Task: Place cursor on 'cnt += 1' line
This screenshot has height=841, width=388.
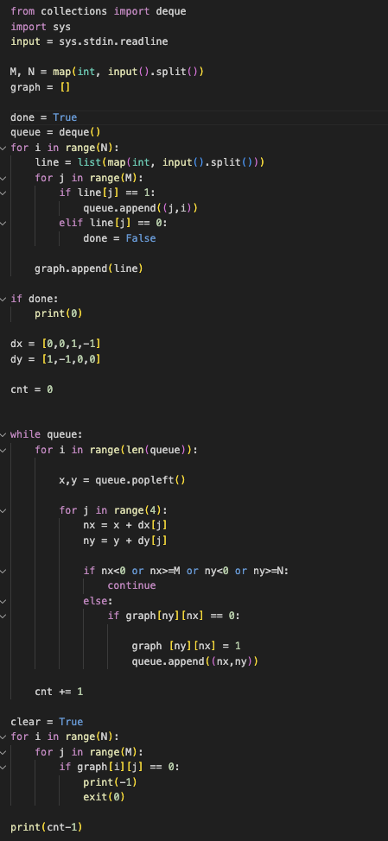Action: pos(59,692)
